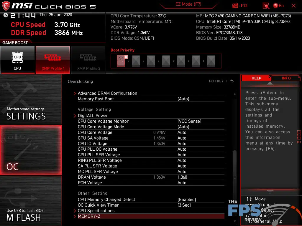
Task: Click the 1.340V CPU IO Voltage reading
Action: click(x=159, y=144)
